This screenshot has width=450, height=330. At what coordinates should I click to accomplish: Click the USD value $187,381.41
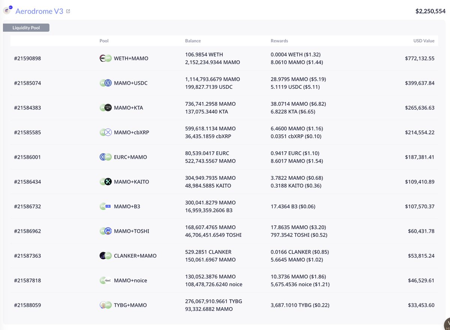[420, 157]
